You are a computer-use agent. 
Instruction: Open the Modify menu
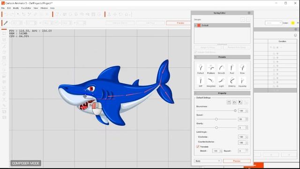[x=16, y=8]
